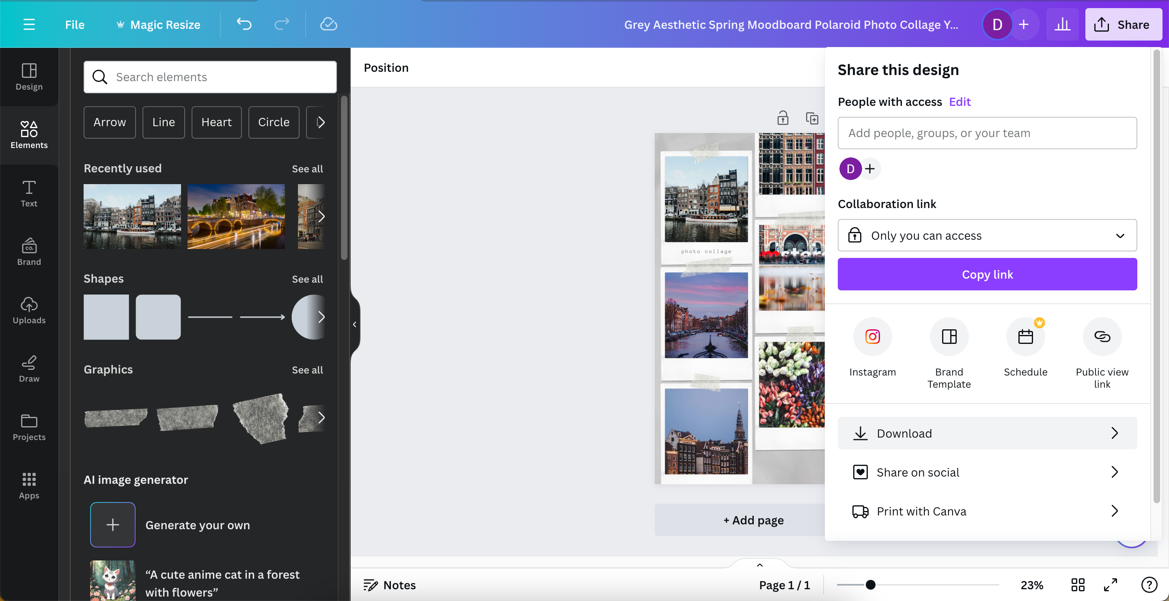The image size is (1169, 601).
Task: Open the grid view icon
Action: [x=1078, y=585]
